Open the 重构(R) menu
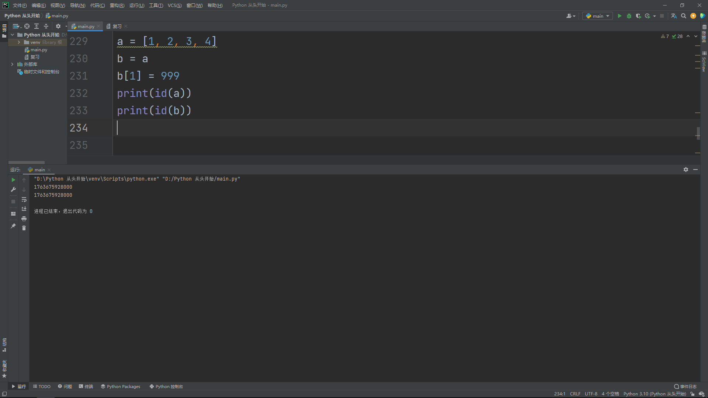 coord(117,5)
